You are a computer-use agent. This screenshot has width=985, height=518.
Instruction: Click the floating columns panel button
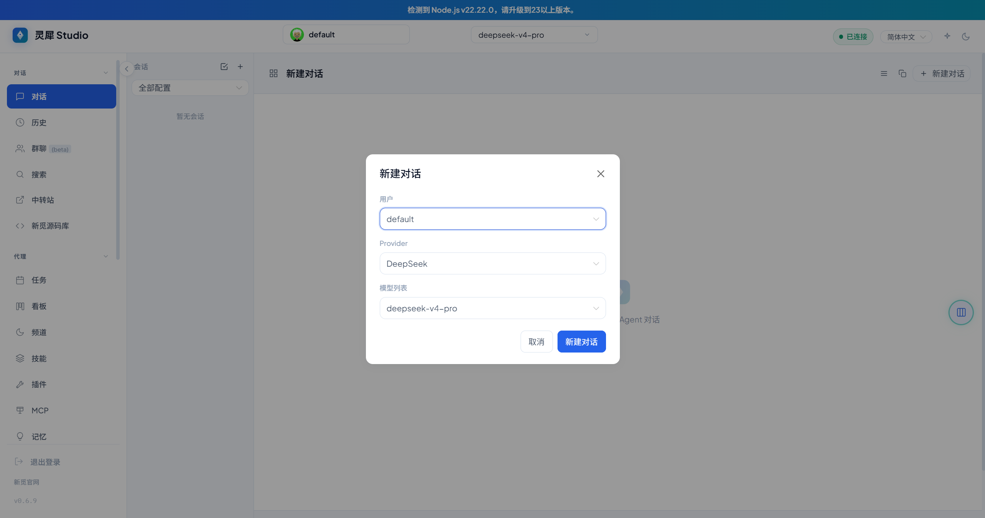[x=961, y=312]
